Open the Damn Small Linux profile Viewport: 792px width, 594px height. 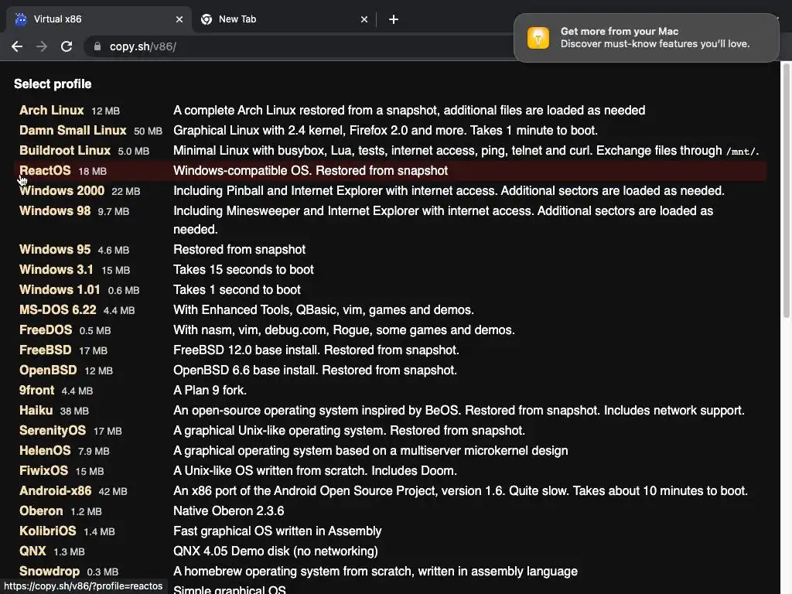point(73,130)
